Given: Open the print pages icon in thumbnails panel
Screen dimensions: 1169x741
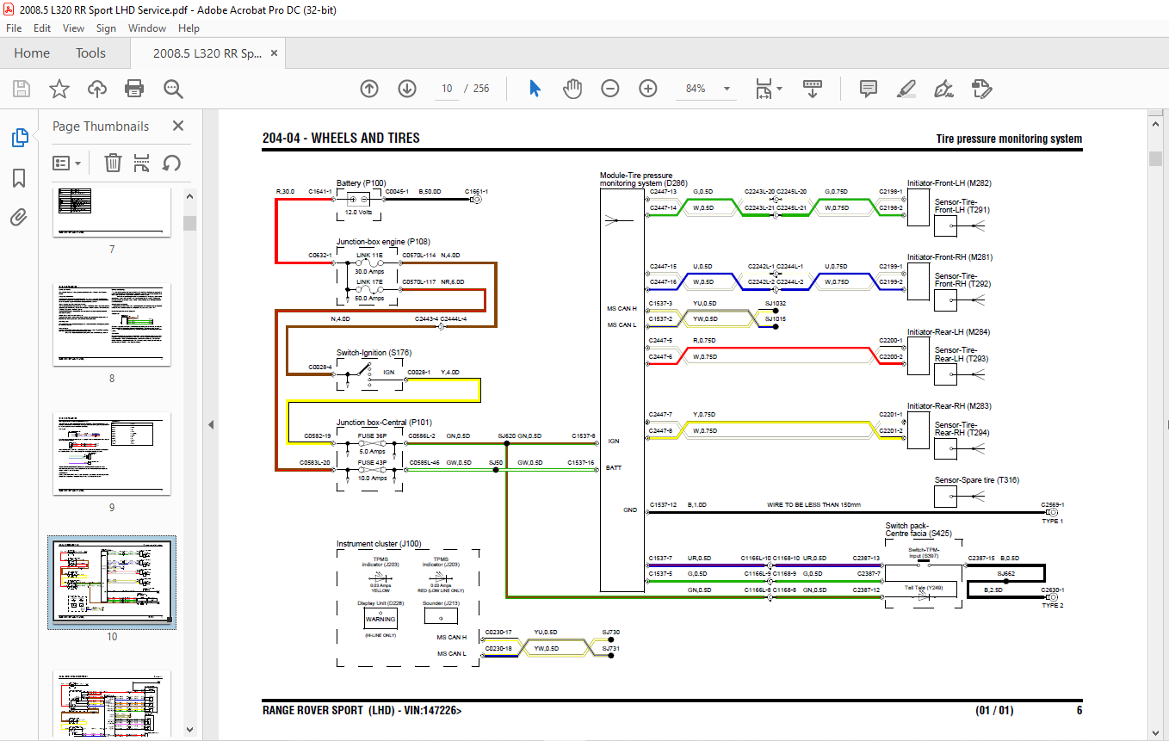Looking at the screenshot, I should (x=142, y=163).
